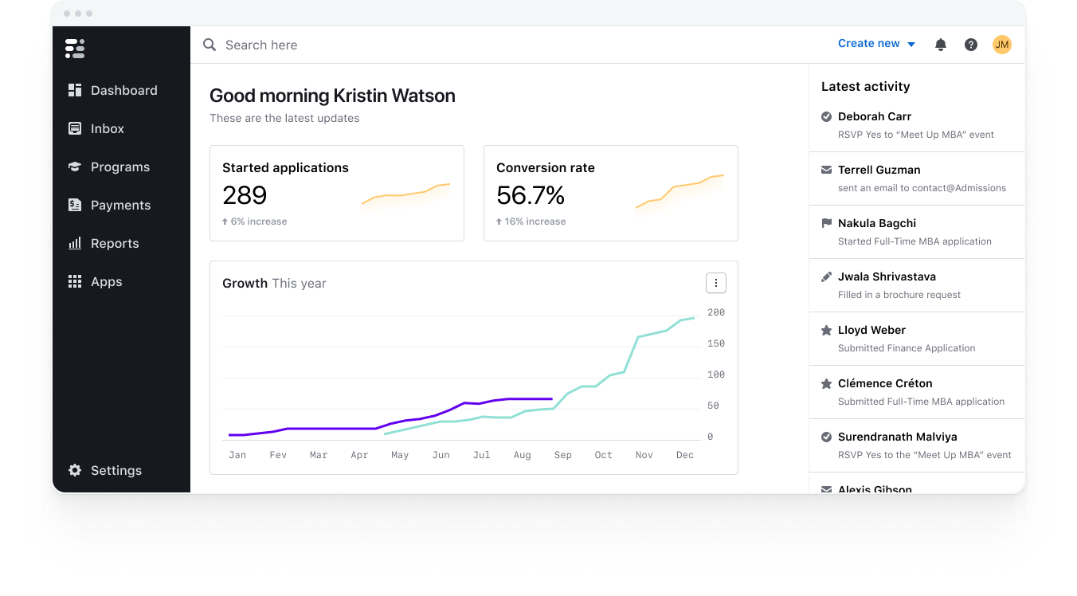Open the Programs page

119,167
